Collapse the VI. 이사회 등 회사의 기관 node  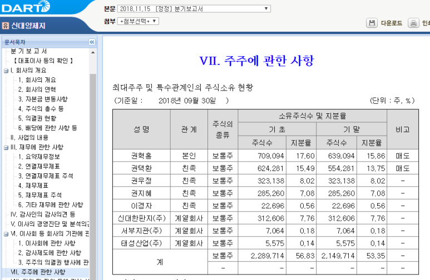coord(6,234)
